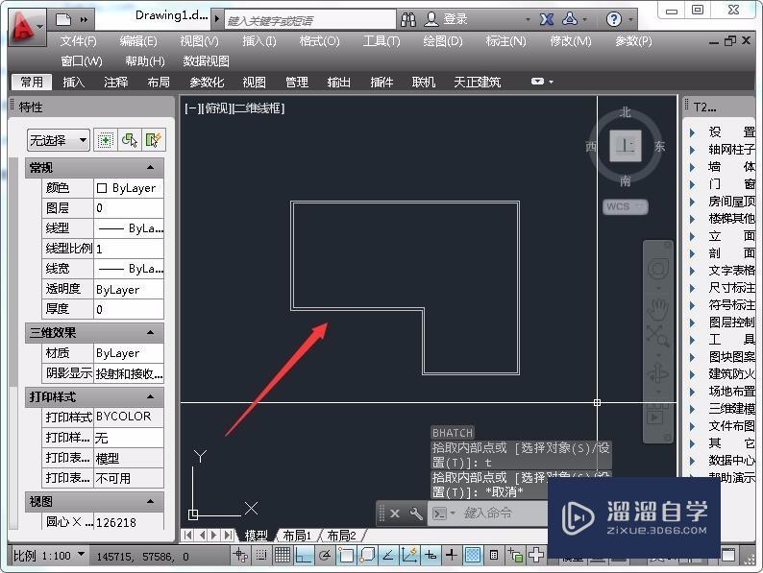Click the Select Objects icon in Properties panel
763x573 pixels.
[x=129, y=140]
